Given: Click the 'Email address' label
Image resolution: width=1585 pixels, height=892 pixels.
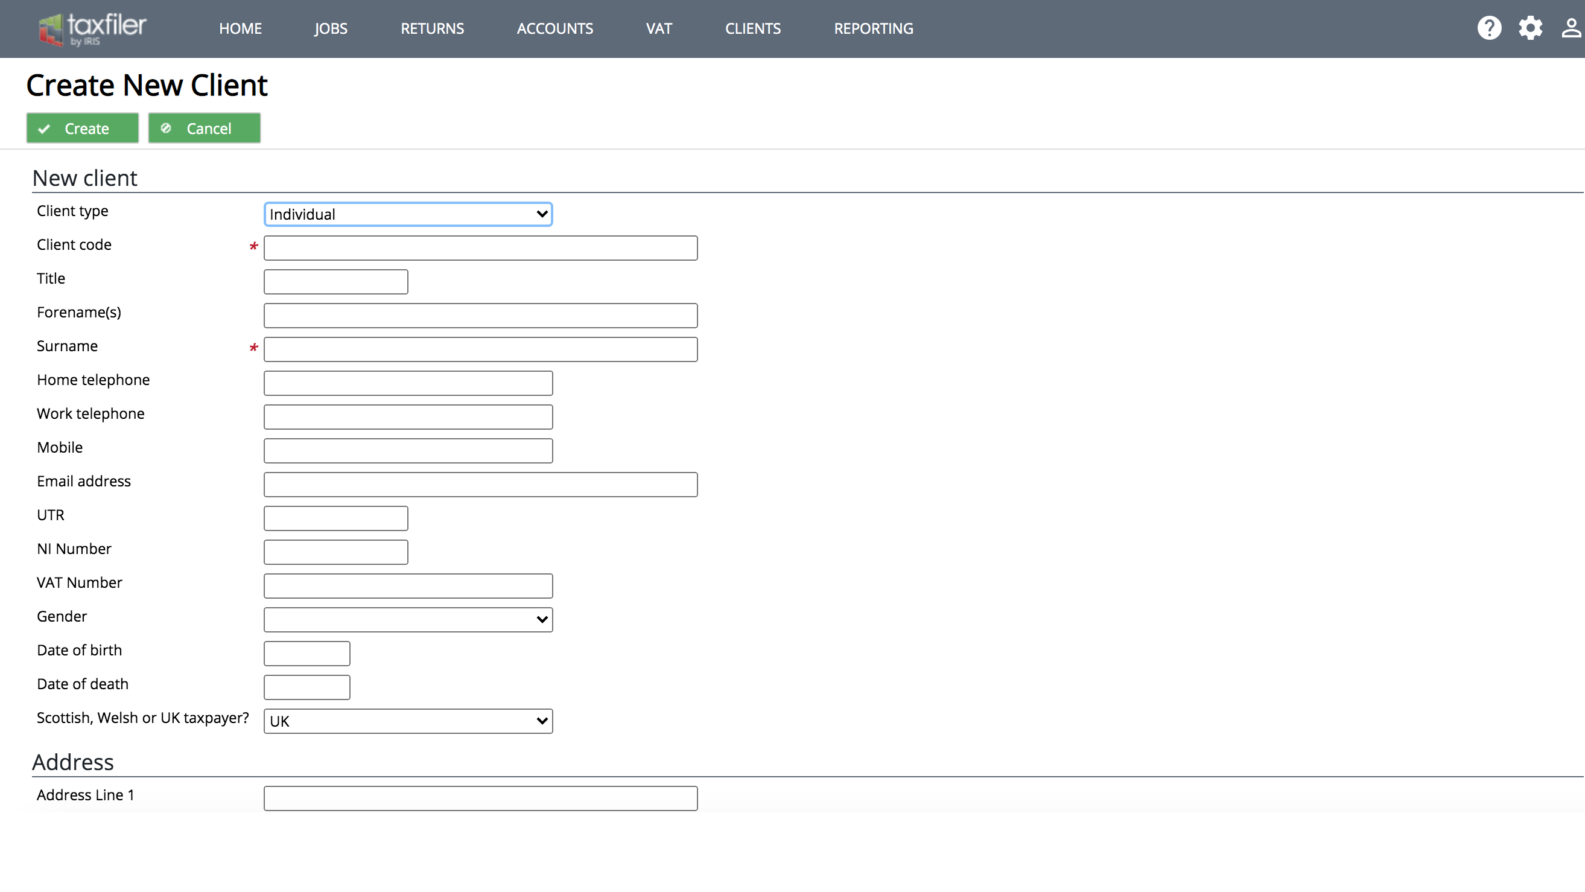Looking at the screenshot, I should (x=84, y=482).
